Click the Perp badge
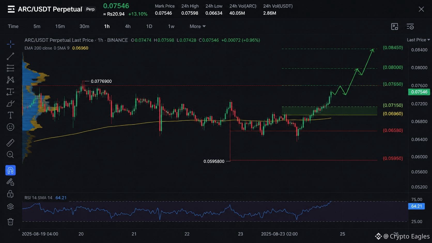432x243 pixels. pyautogui.click(x=90, y=9)
